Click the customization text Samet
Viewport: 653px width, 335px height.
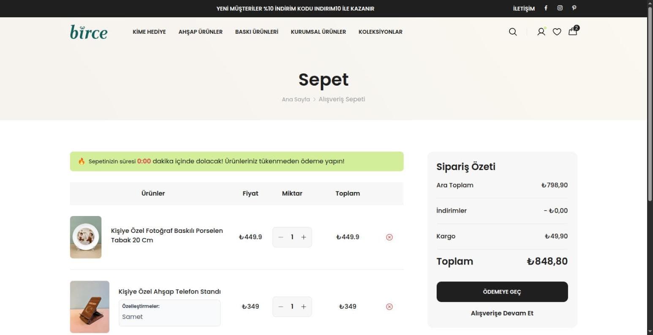pyautogui.click(x=132, y=317)
